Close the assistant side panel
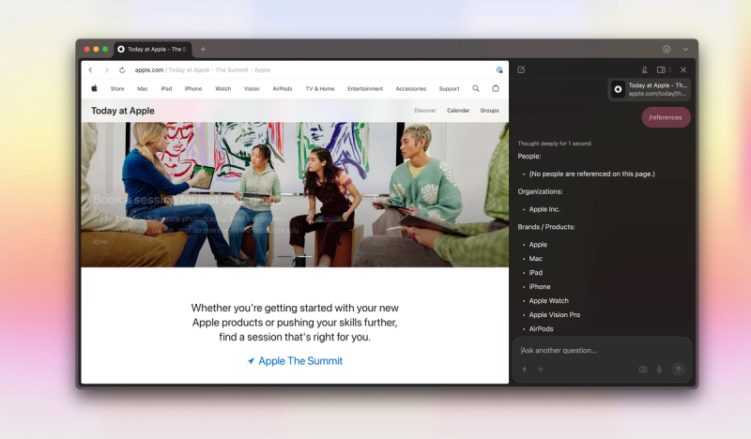751x439 pixels. tap(683, 70)
